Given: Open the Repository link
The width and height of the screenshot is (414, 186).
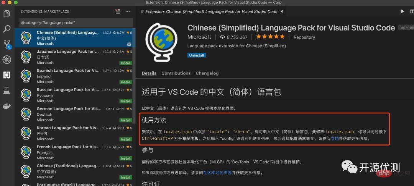Looking at the screenshot, I should tap(304, 37).
